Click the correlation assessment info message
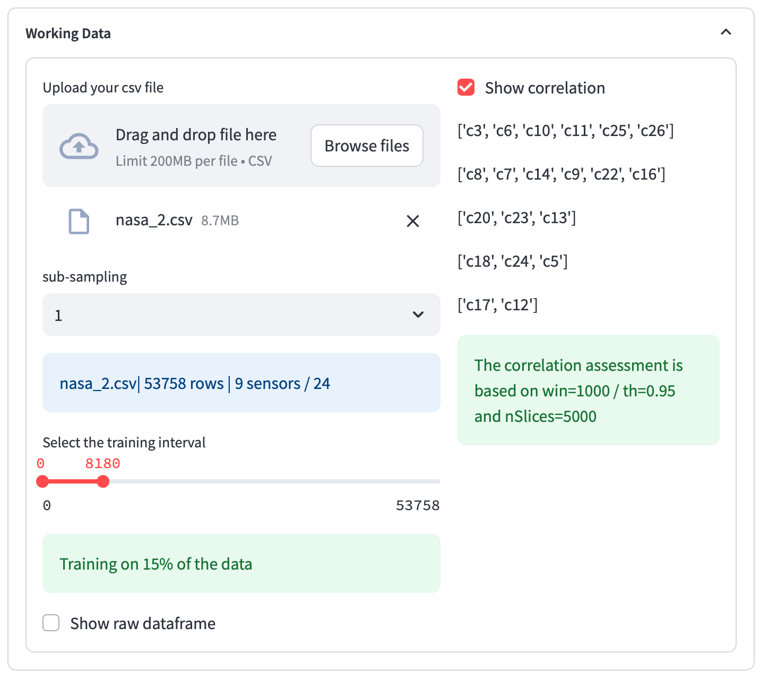 click(x=589, y=390)
